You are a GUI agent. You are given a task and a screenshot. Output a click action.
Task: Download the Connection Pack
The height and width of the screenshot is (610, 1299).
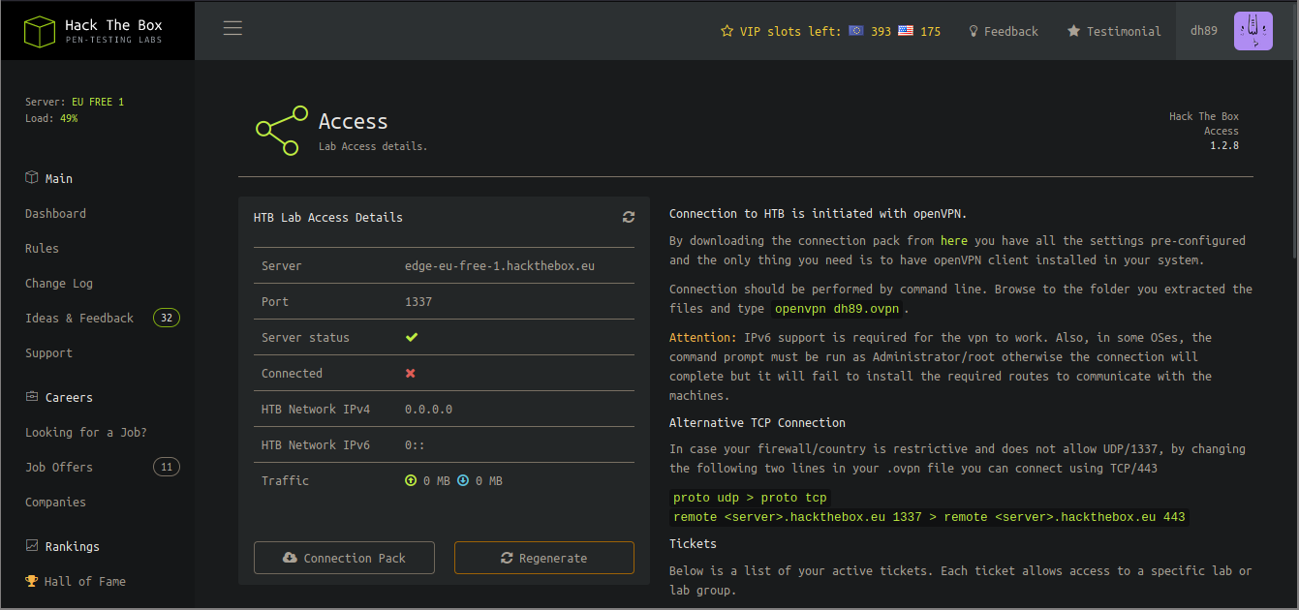click(x=344, y=558)
